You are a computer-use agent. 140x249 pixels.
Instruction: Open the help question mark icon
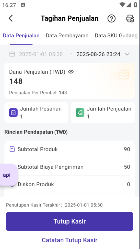(x=111, y=18)
